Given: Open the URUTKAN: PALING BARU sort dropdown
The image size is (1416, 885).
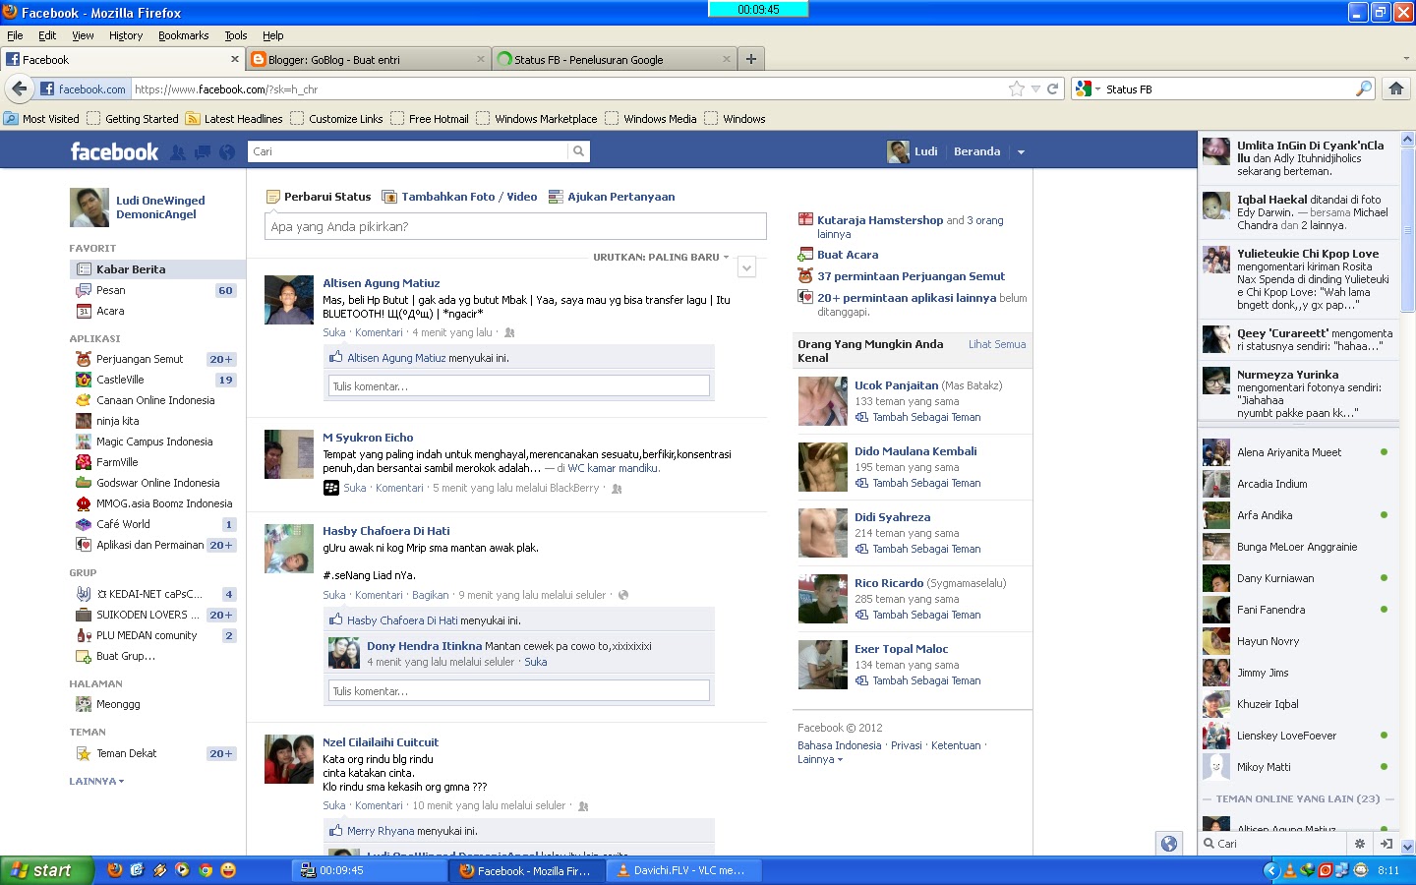Looking at the screenshot, I should click(x=661, y=258).
